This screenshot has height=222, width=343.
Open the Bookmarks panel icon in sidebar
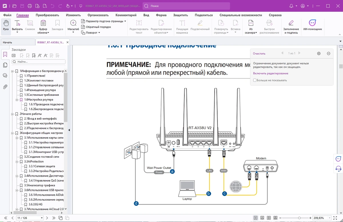coord(5,55)
